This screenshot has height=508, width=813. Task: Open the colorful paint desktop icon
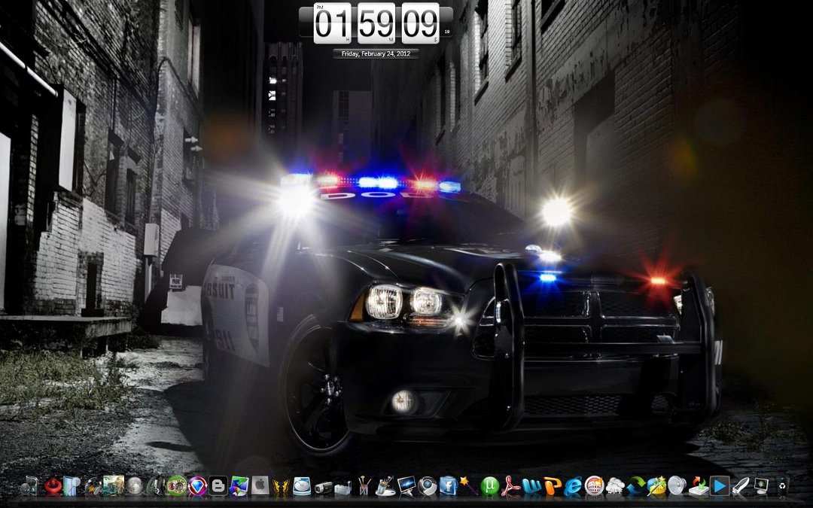pyautogui.click(x=239, y=485)
